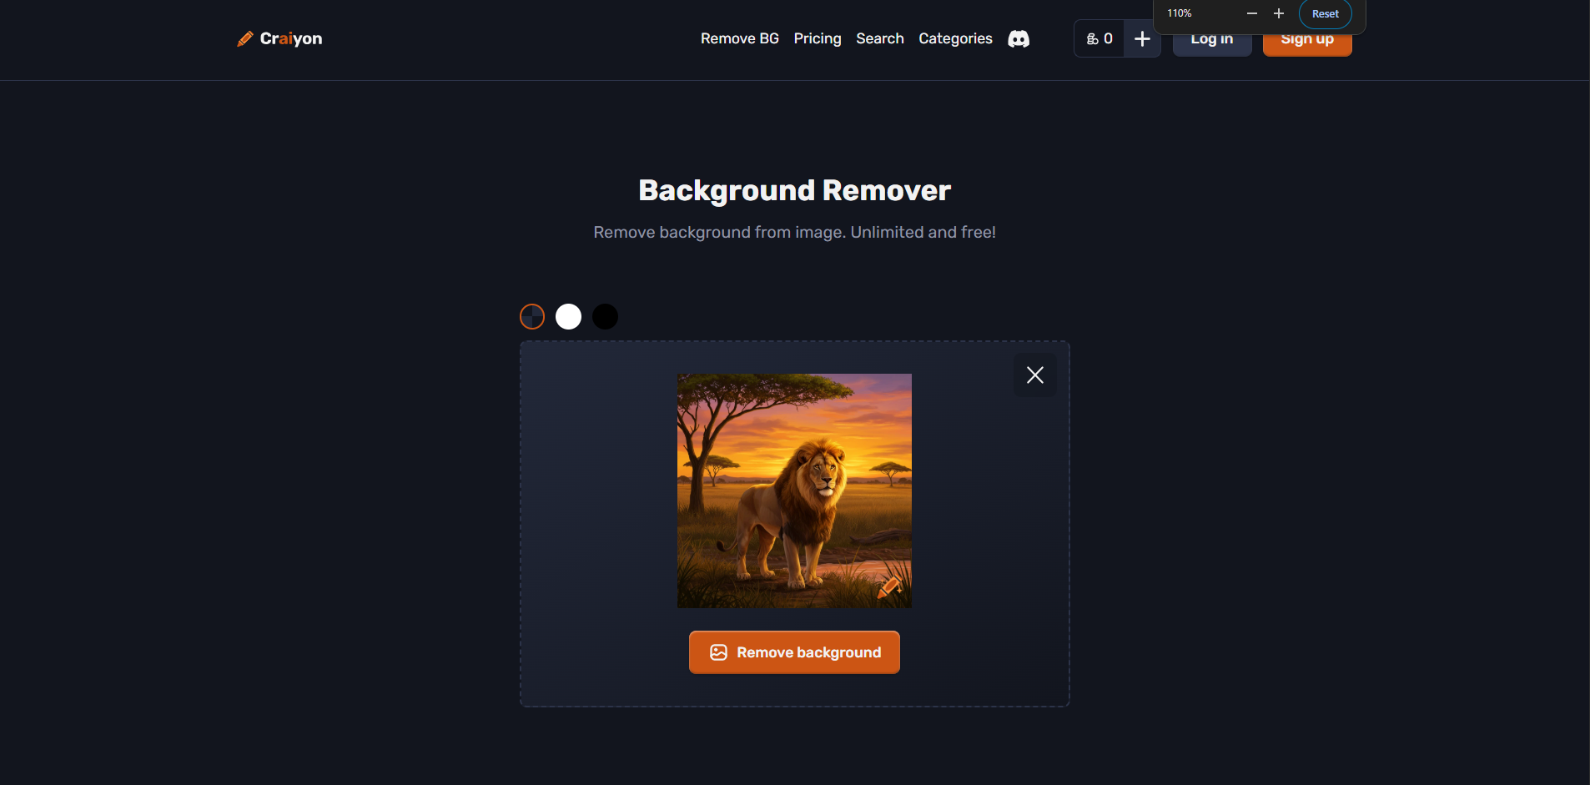The height and width of the screenshot is (785, 1590).
Task: Open Craiyon's Discord community icon
Action: 1019,38
